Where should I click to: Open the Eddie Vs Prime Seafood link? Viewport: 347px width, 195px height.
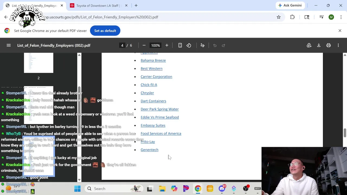click(x=160, y=117)
